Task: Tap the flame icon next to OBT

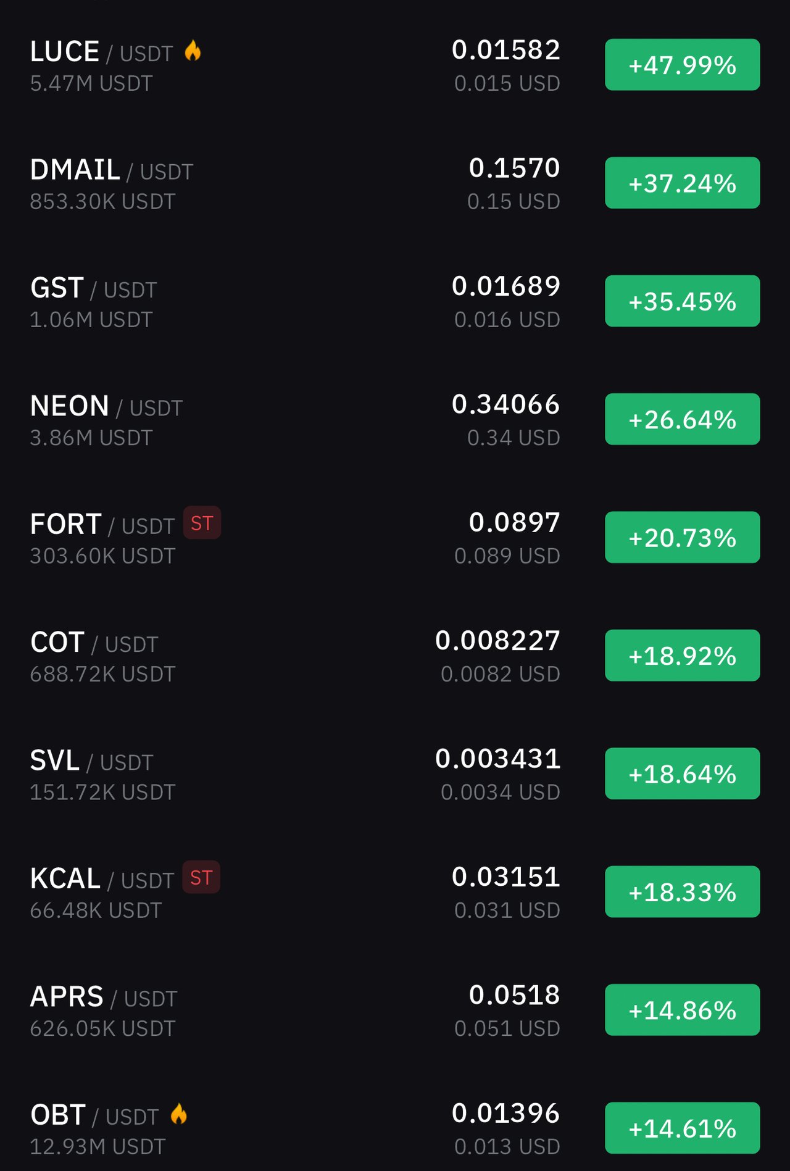Action: coord(179,1114)
